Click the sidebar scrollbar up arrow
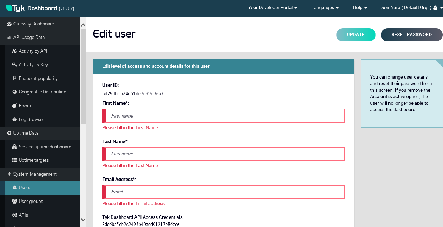 pos(83,25)
